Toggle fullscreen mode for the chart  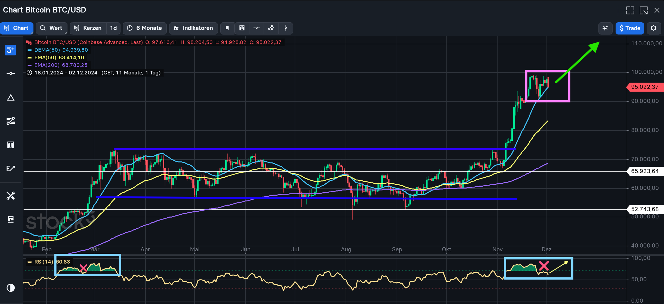[x=630, y=10]
